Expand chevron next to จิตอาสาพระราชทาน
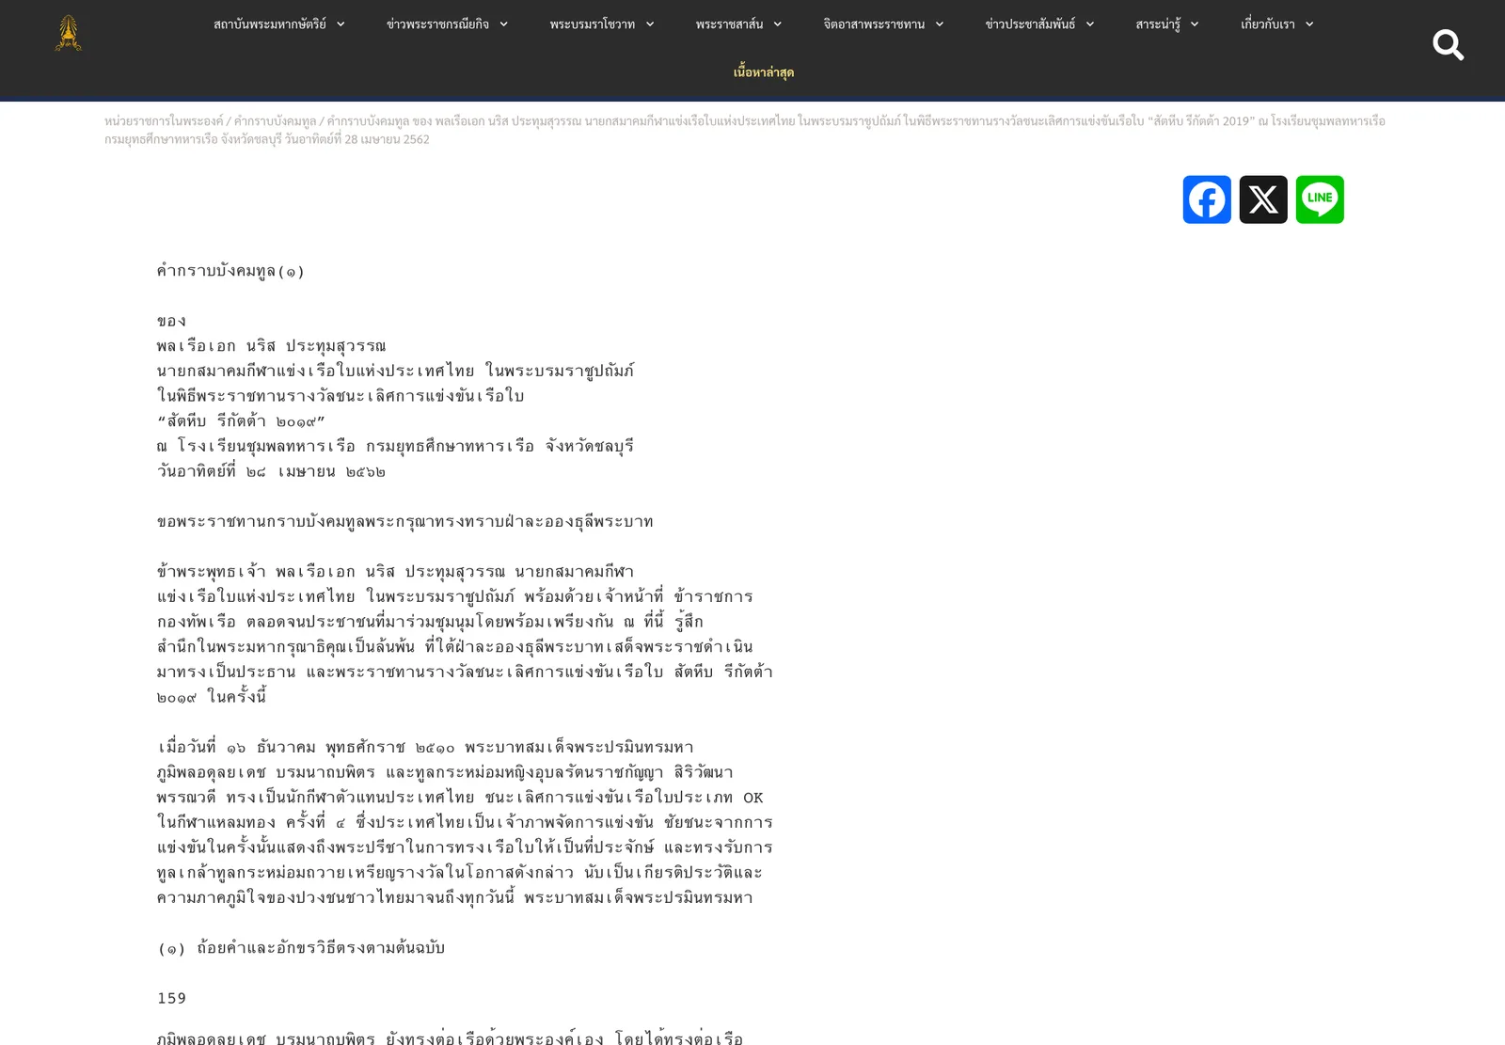 pyautogui.click(x=939, y=24)
